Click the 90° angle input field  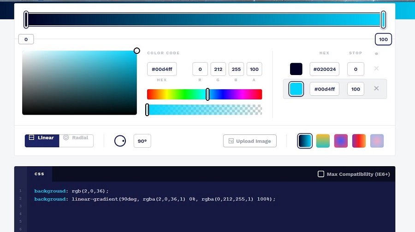pos(142,141)
